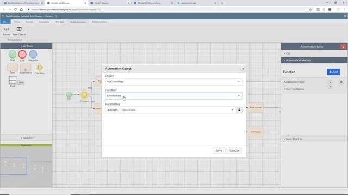Click AddOwnerPage in Automation Module list
The width and height of the screenshot is (348, 195).
[x=294, y=82]
